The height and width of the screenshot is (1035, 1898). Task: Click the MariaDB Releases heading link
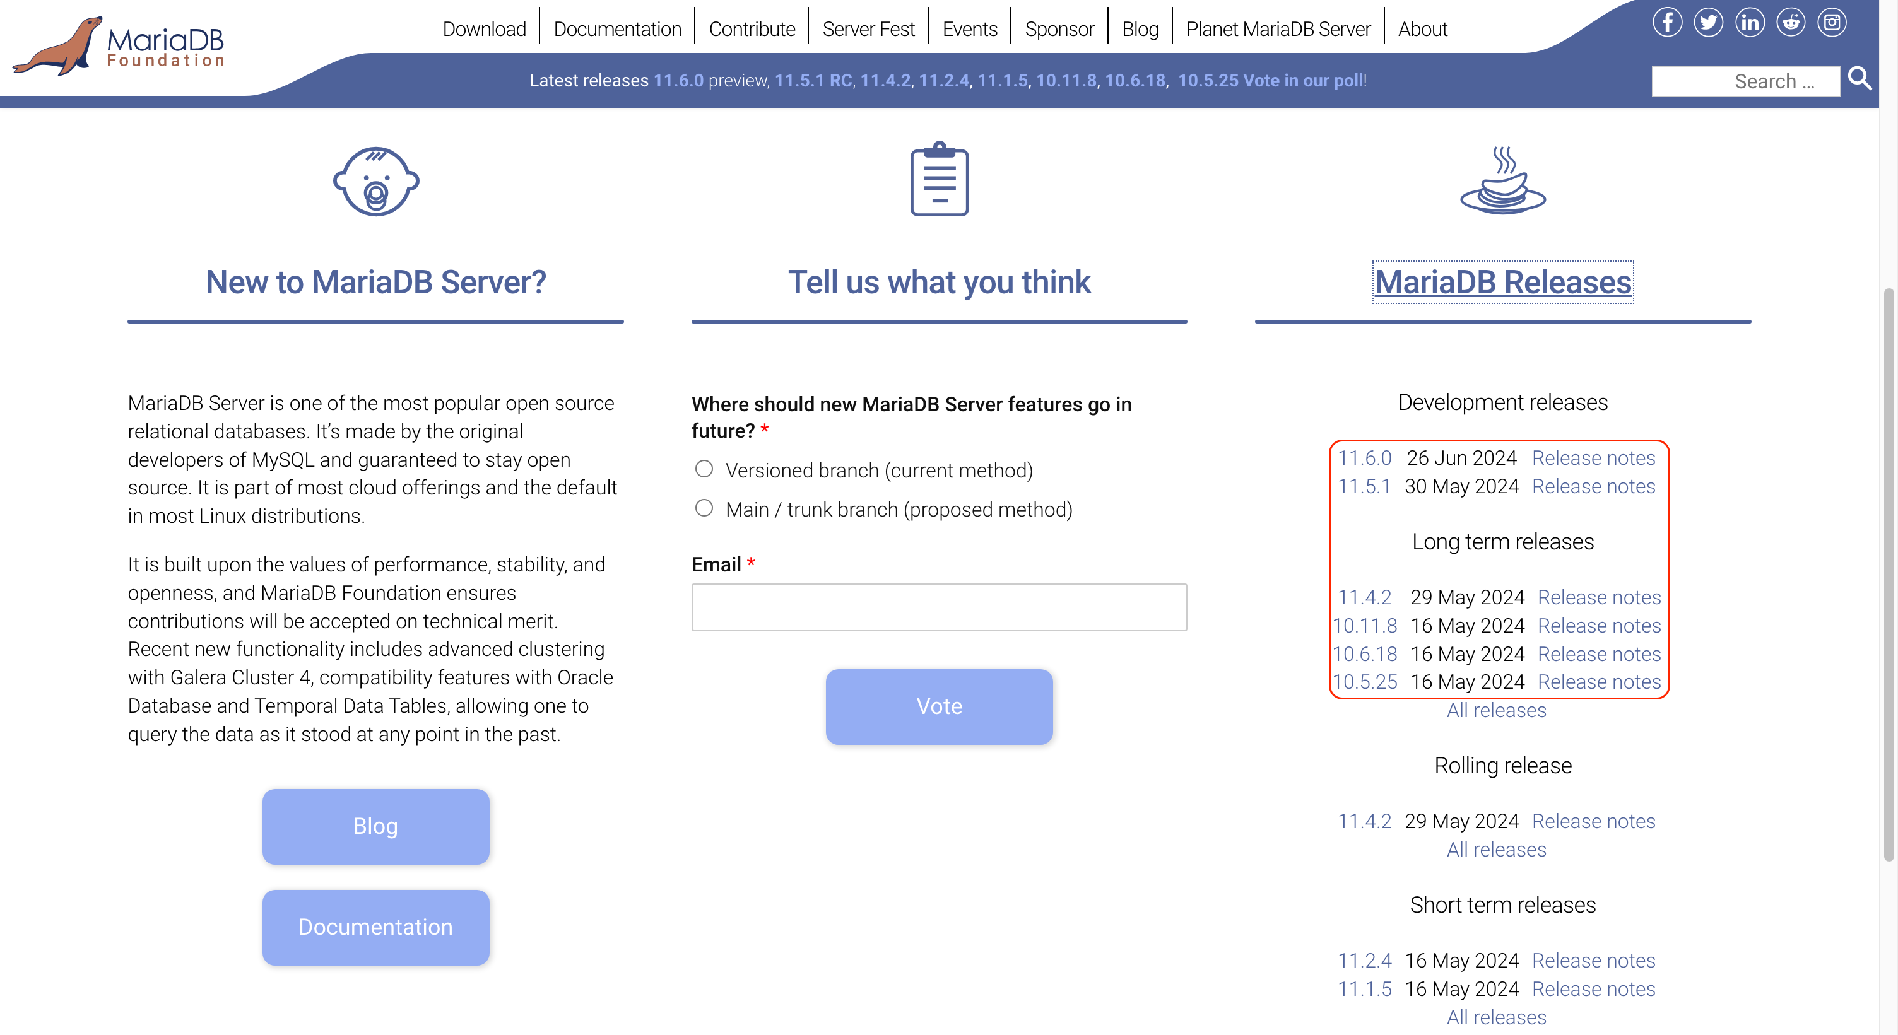click(1503, 282)
